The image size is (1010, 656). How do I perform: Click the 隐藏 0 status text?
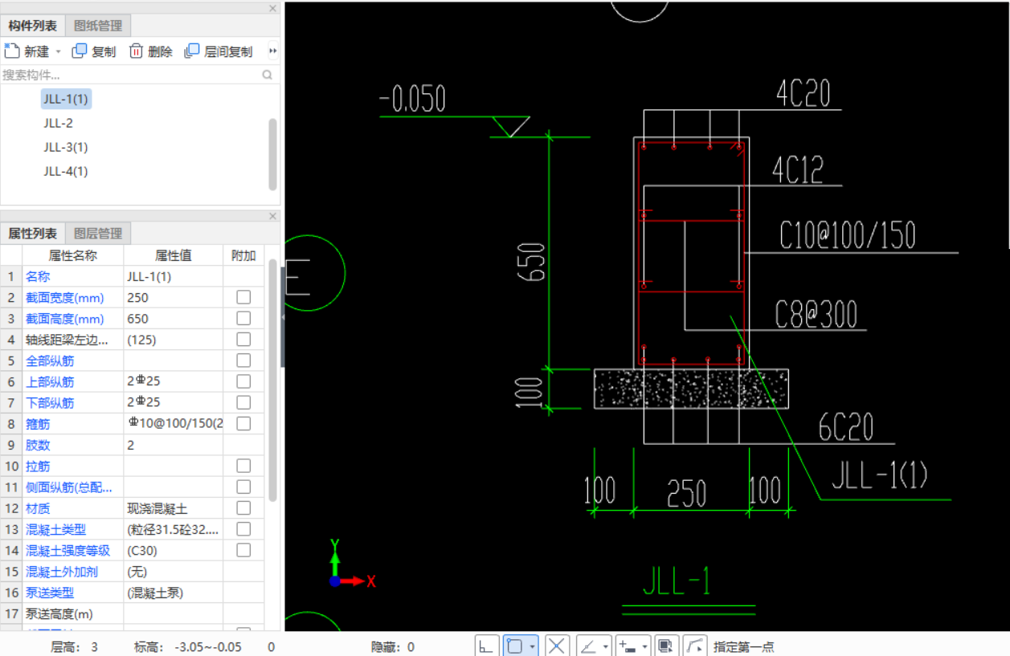pos(392,646)
